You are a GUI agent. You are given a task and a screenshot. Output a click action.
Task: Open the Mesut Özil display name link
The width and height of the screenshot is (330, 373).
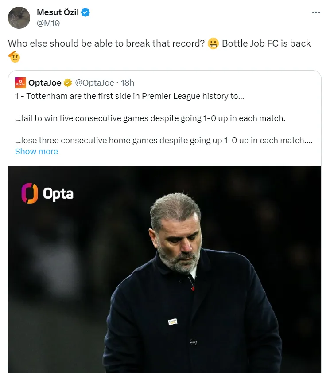click(x=58, y=12)
